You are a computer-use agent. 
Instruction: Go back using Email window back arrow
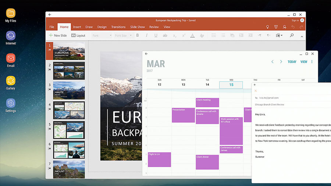coord(255,85)
